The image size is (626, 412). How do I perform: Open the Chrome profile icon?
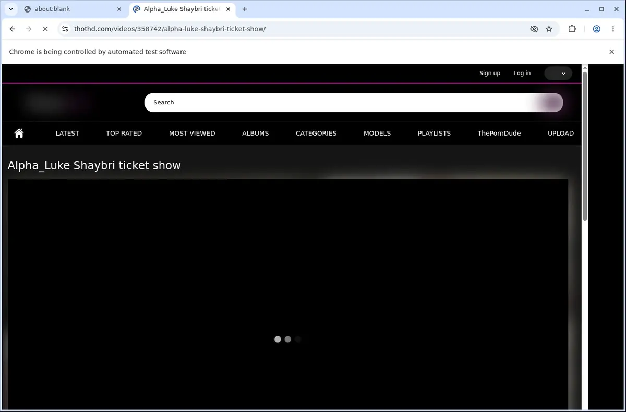pyautogui.click(x=596, y=29)
